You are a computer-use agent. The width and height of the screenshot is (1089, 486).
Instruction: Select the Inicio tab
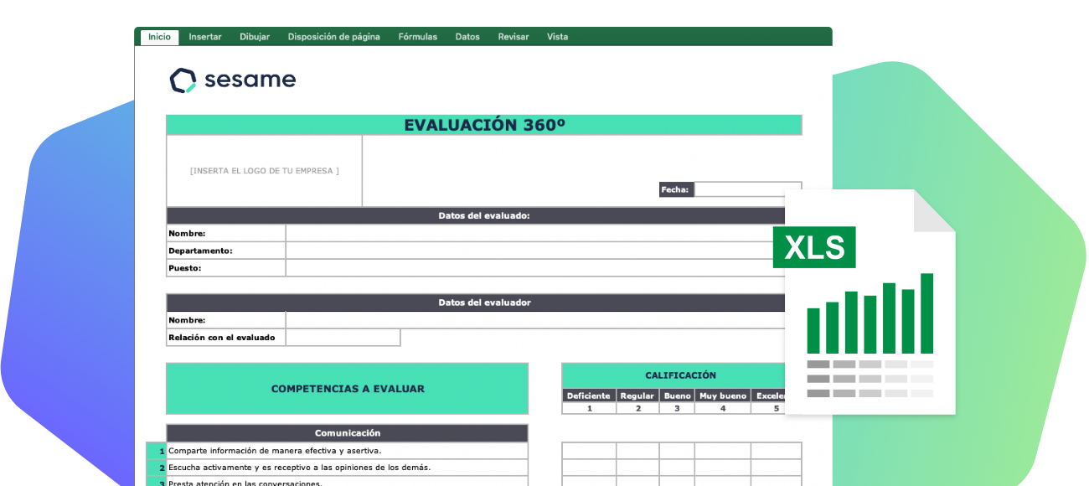(x=158, y=37)
